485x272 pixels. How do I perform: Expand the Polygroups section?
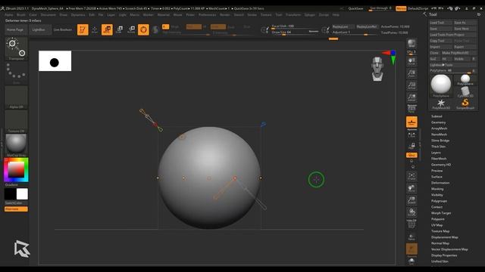[x=439, y=201]
